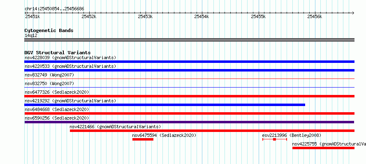The image size is (366, 164).
Task: Click the gray 14q12 cytogenetic band
Action: [189, 40]
